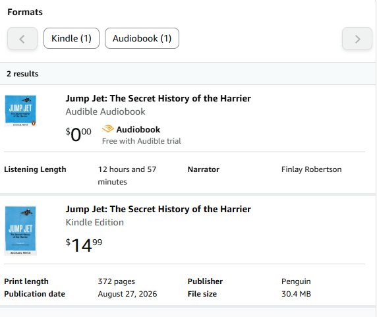Select the Audiobook (1) format filter

pyautogui.click(x=142, y=38)
